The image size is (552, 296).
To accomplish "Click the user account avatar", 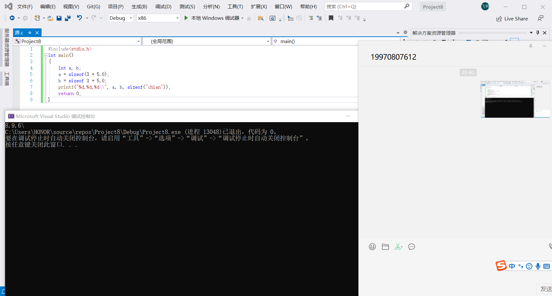I will tap(485, 6).
